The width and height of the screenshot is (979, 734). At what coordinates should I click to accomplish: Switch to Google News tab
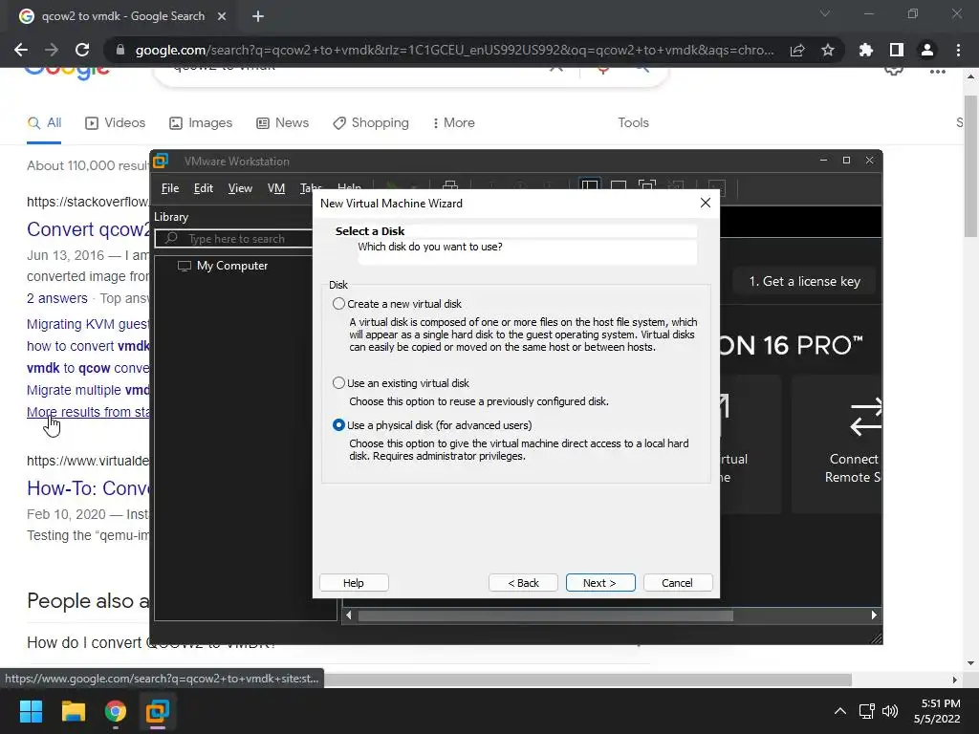[x=283, y=123]
